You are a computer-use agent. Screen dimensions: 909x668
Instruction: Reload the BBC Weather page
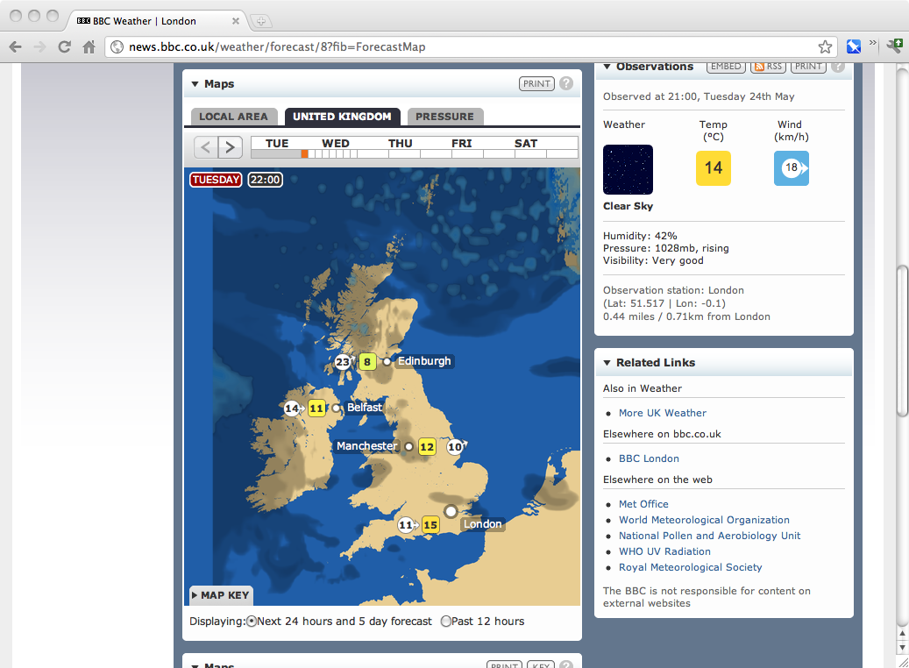(64, 47)
